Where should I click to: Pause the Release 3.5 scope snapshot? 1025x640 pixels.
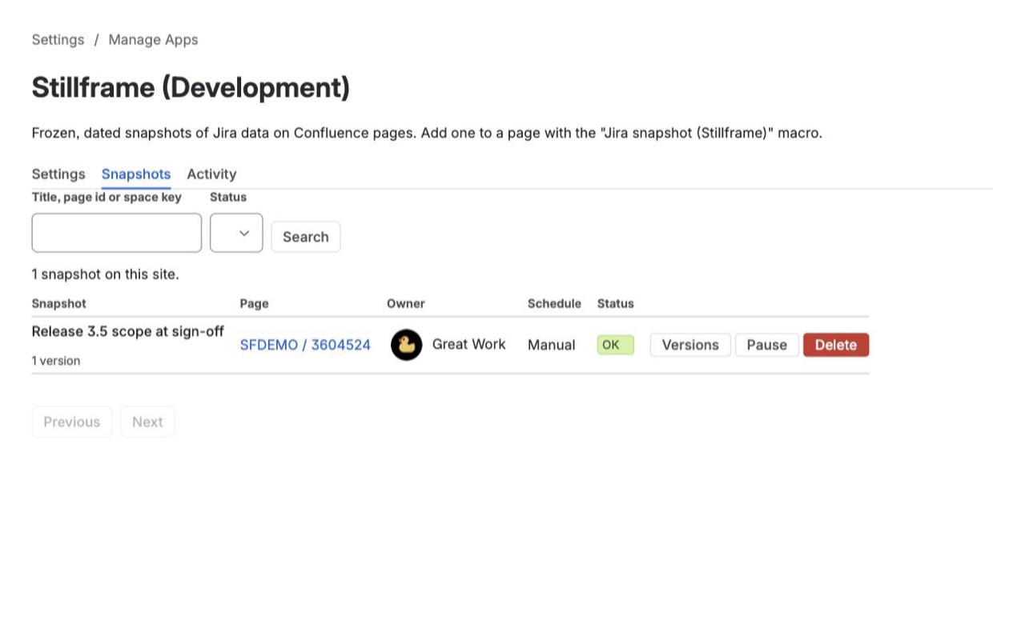click(767, 345)
